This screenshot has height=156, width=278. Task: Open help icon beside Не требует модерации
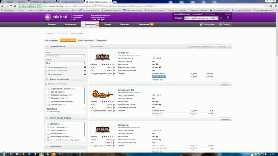[x=85, y=71]
